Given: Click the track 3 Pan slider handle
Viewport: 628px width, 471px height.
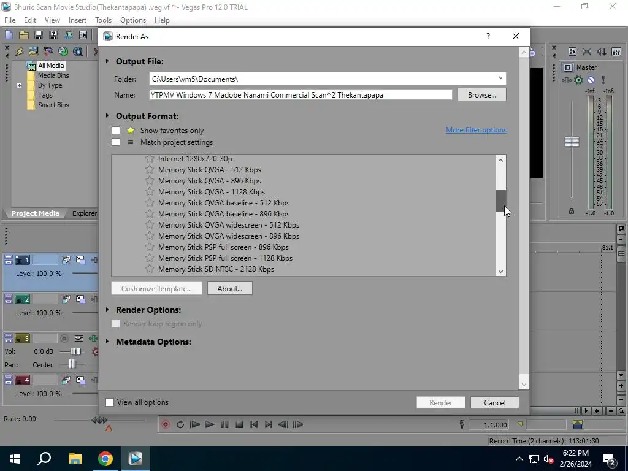Looking at the screenshot, I should pos(71,364).
